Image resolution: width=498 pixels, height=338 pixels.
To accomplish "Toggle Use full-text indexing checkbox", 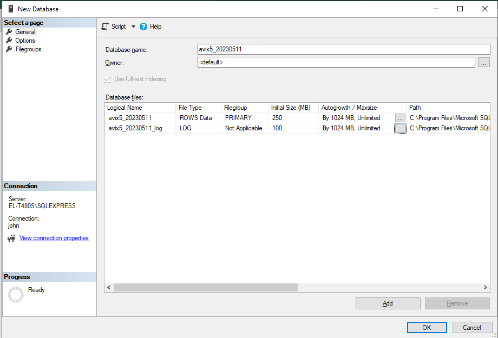I will [x=107, y=79].
